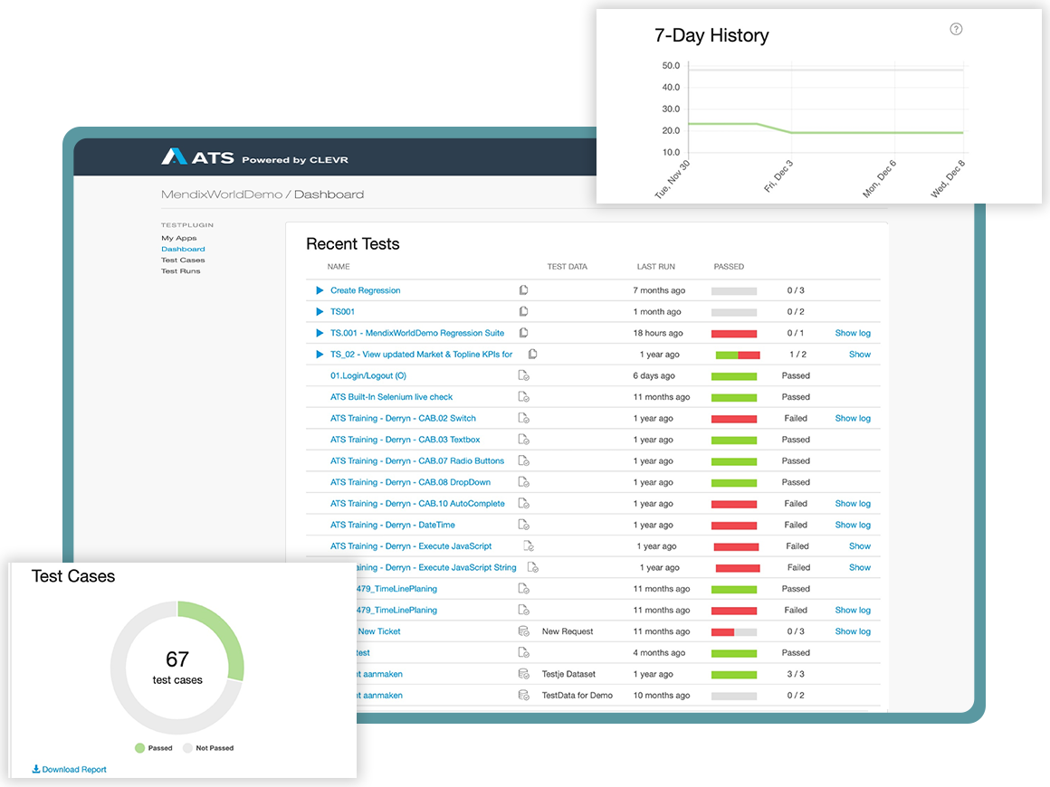Click the Download Report link
This screenshot has height=787, width=1050.
click(70, 769)
